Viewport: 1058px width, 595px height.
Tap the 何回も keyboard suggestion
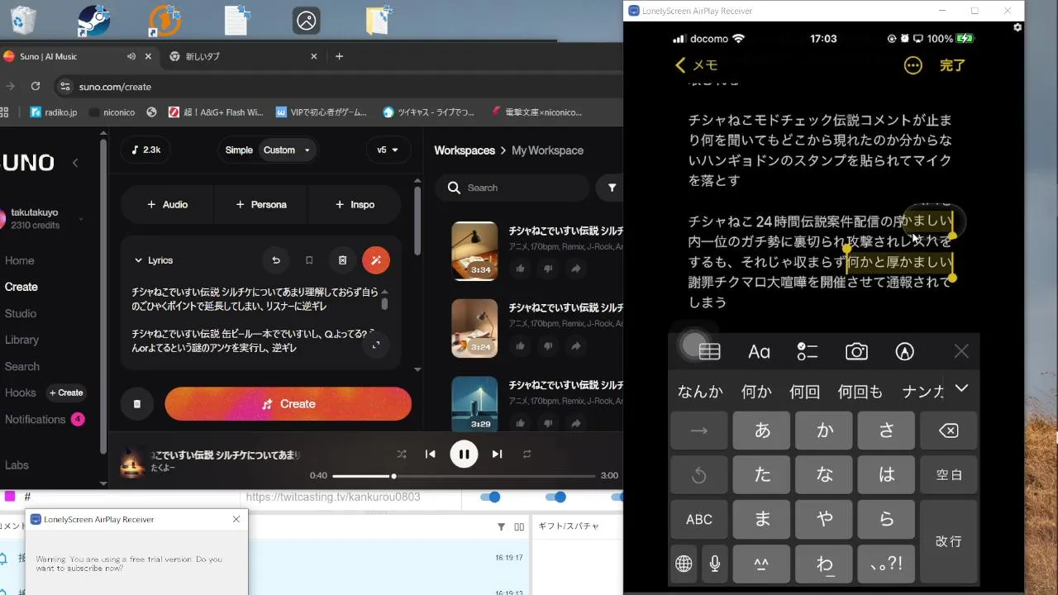pos(860,392)
